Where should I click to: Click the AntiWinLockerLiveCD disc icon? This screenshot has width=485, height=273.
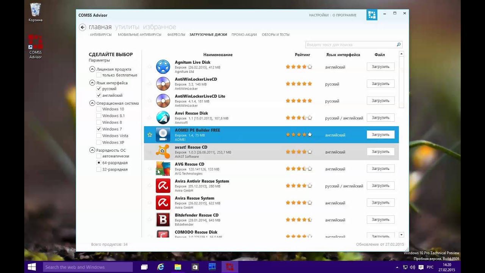tap(163, 84)
